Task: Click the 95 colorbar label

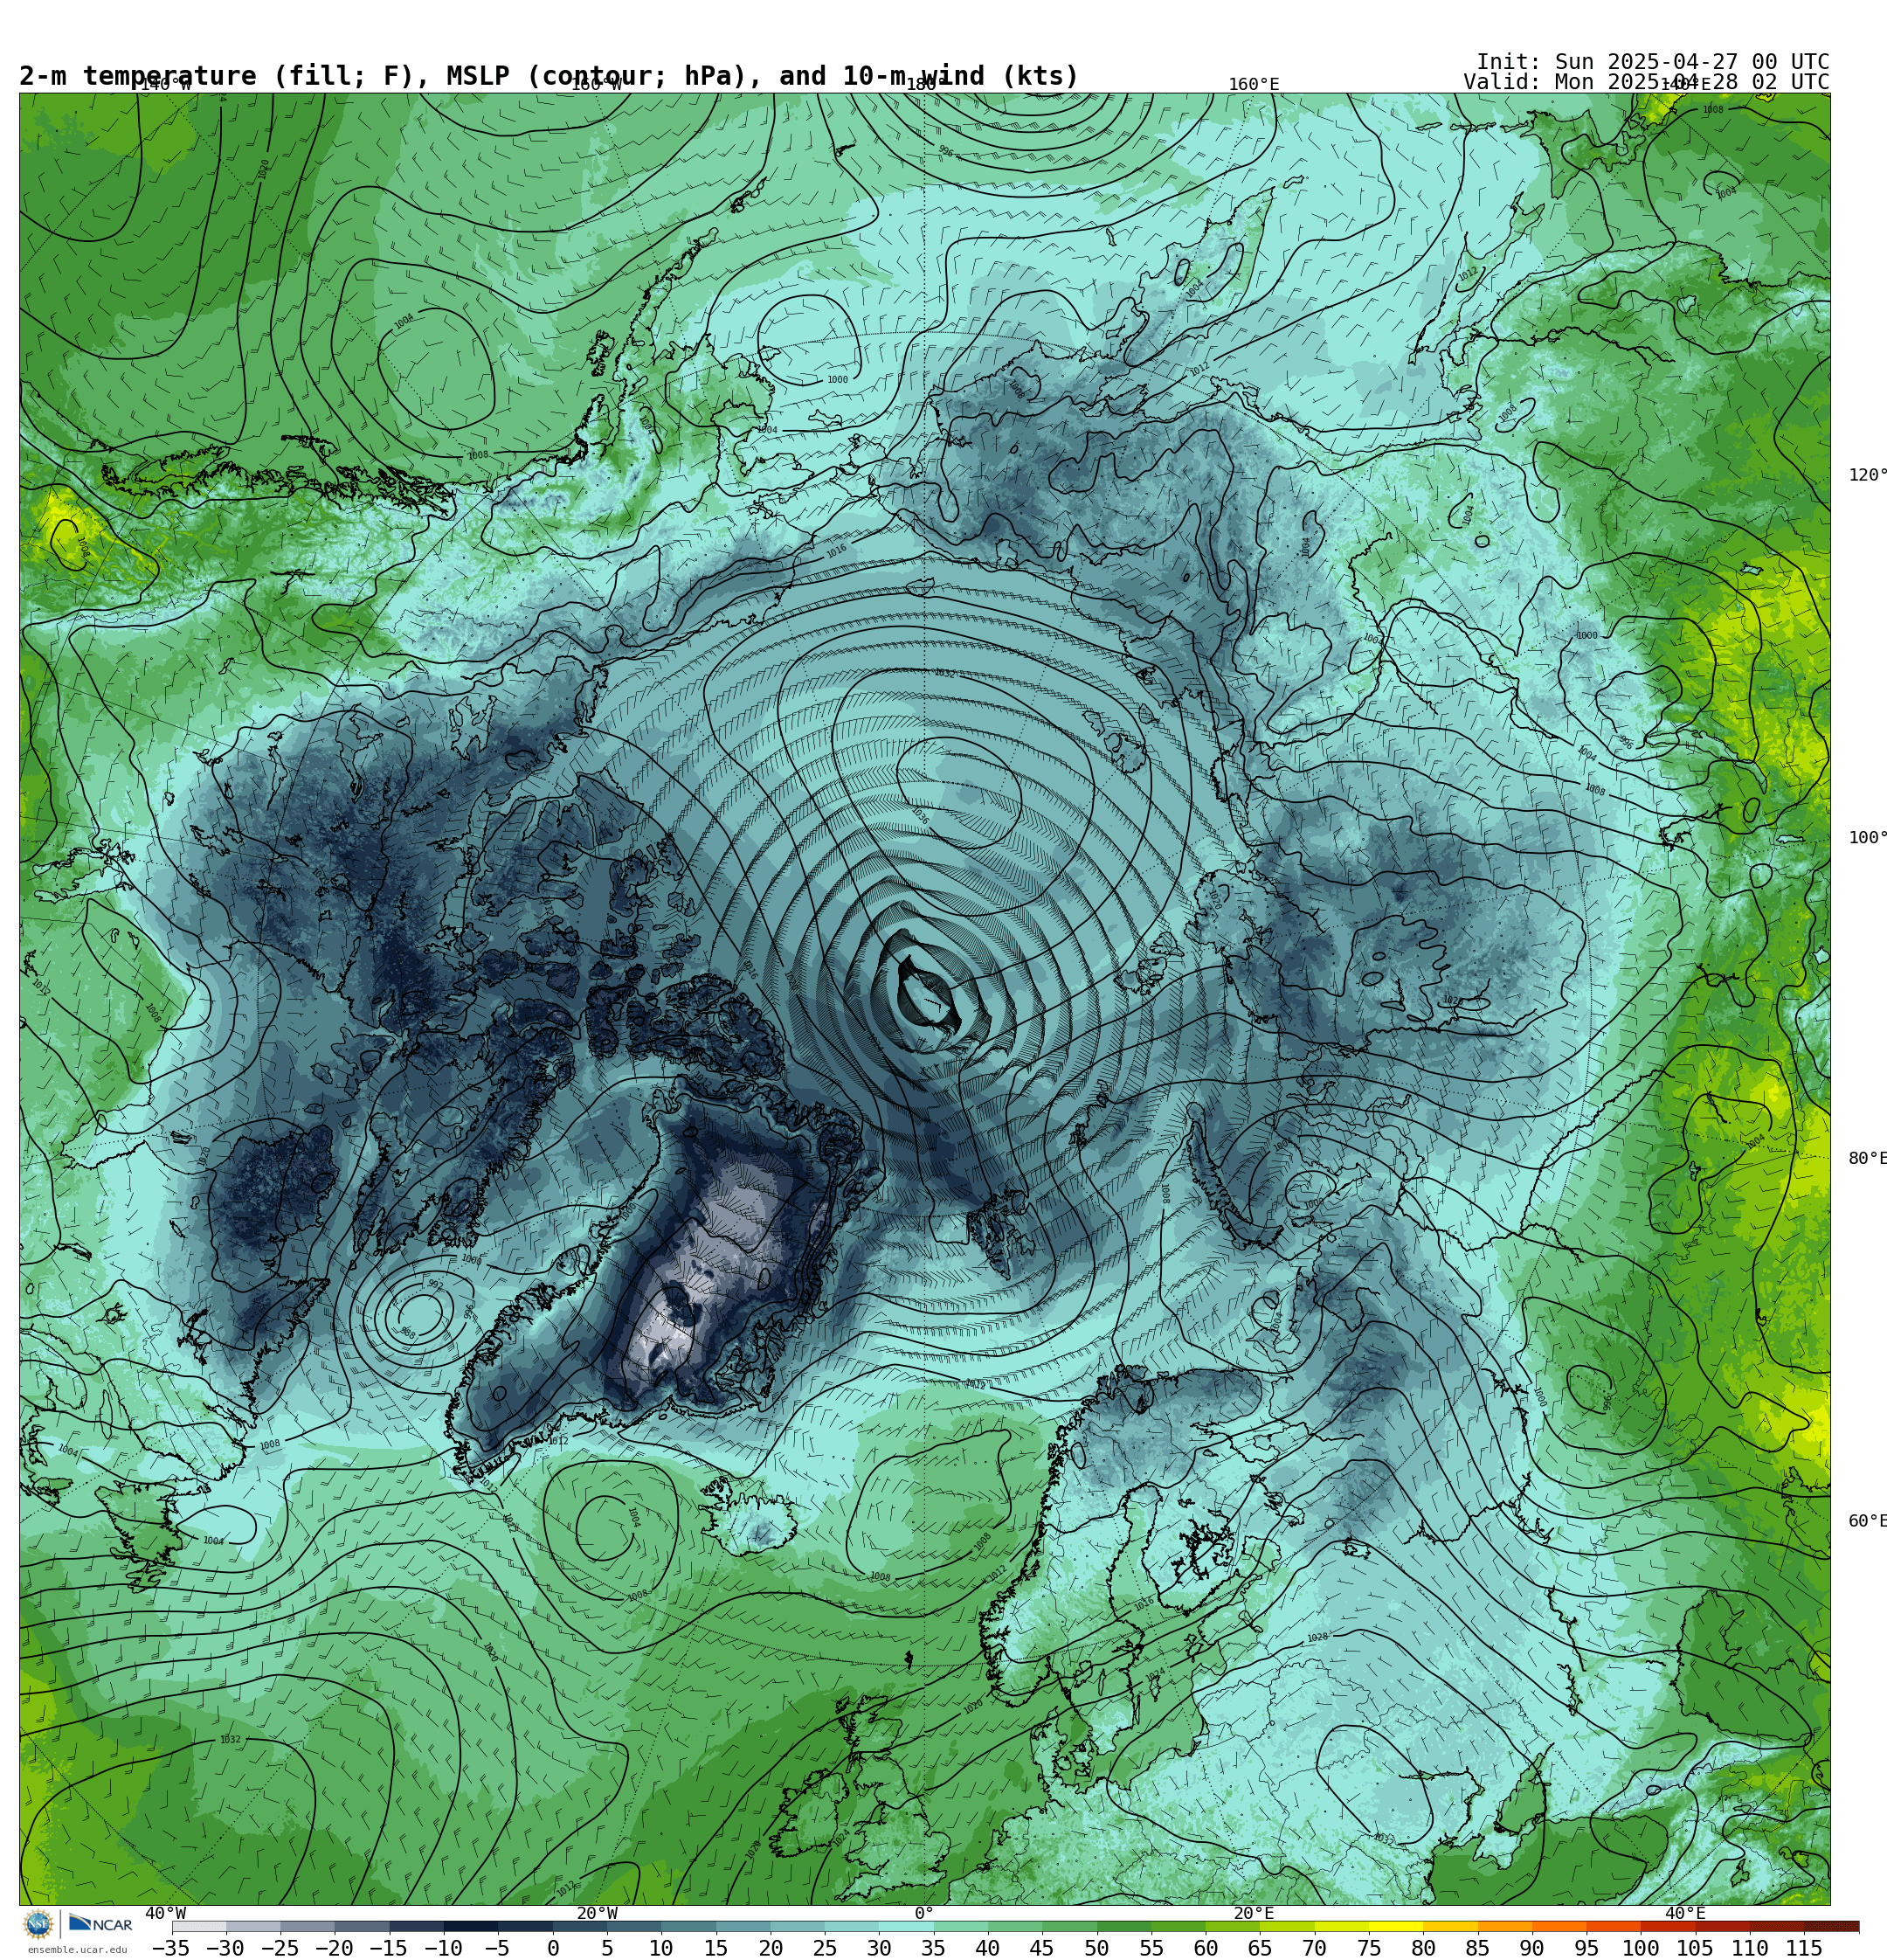Action: [1586, 1948]
